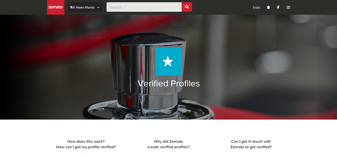Image resolution: width=337 pixels, height=157 pixels.
Task: Open the Trish user profile menu
Action: (256, 7)
